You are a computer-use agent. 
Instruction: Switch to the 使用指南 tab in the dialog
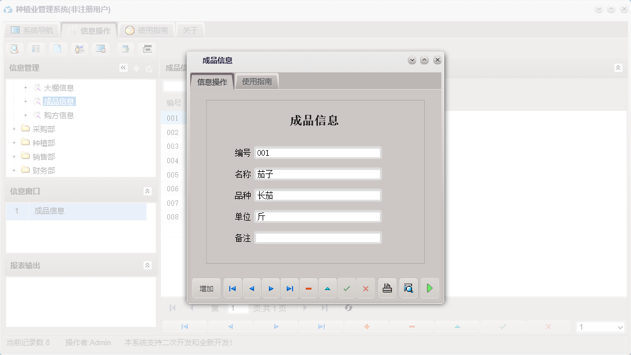pyautogui.click(x=256, y=81)
